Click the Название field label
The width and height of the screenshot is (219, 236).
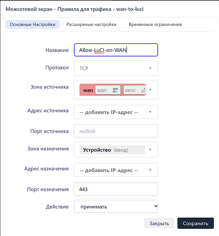pos(57,50)
